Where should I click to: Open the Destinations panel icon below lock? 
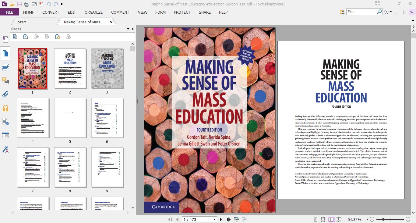click(5, 122)
